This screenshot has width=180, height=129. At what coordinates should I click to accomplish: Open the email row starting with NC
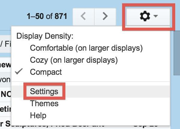6,94
